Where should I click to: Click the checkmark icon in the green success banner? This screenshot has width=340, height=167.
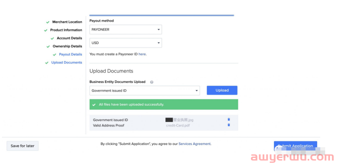94,105
